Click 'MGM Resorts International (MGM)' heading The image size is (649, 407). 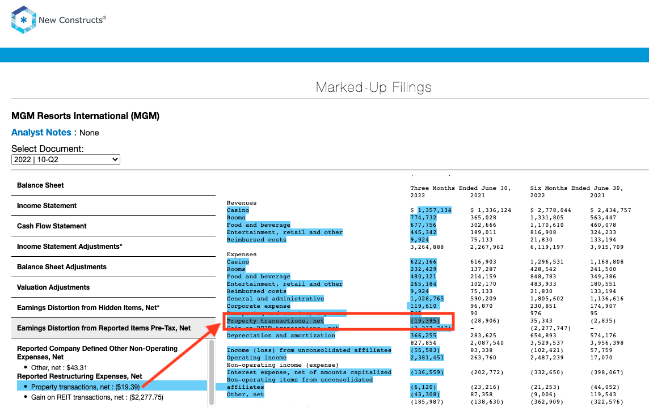point(85,116)
